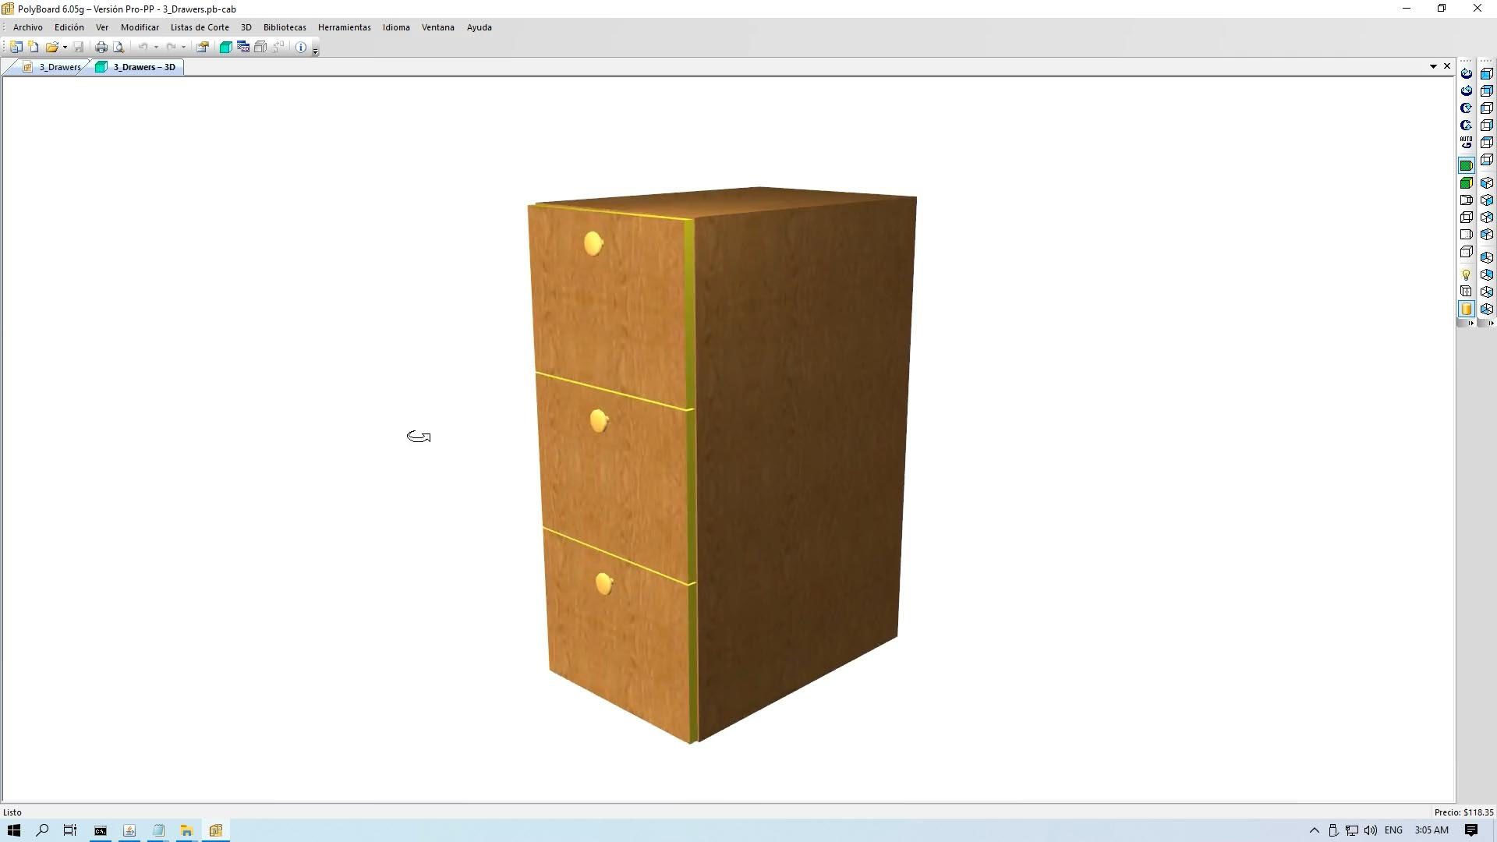Viewport: 1497px width, 842px height.
Task: Click the light bulb lighting icon
Action: tap(1466, 275)
